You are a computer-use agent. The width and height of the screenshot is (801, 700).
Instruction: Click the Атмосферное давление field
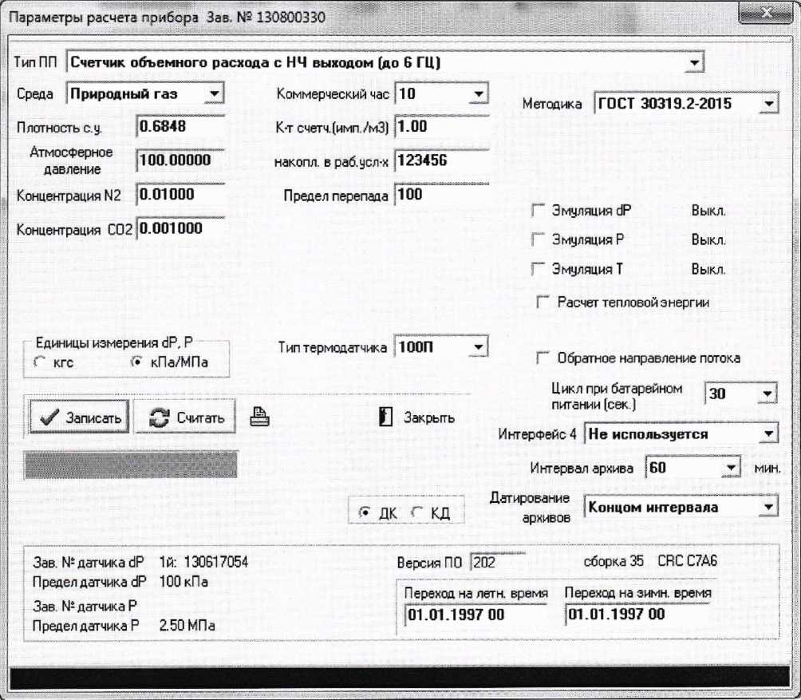pyautogui.click(x=181, y=160)
